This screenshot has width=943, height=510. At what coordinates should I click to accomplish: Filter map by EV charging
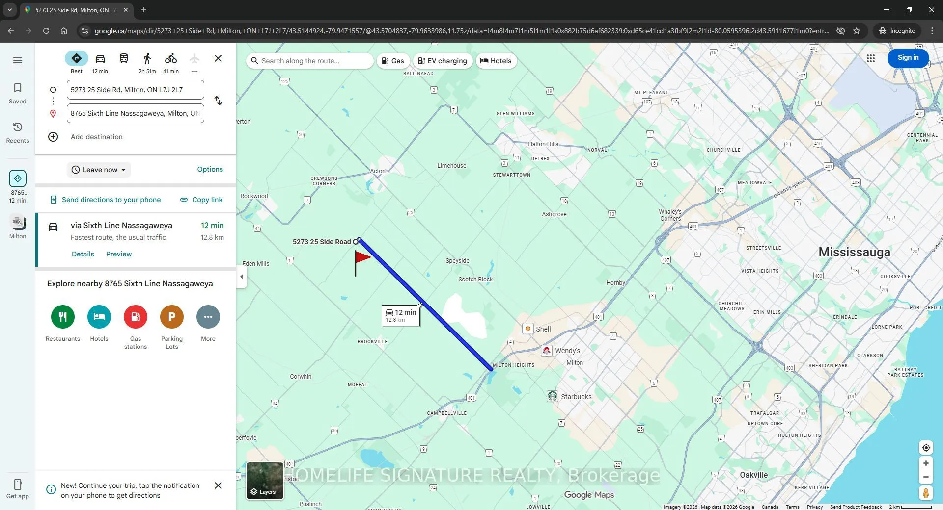[443, 61]
